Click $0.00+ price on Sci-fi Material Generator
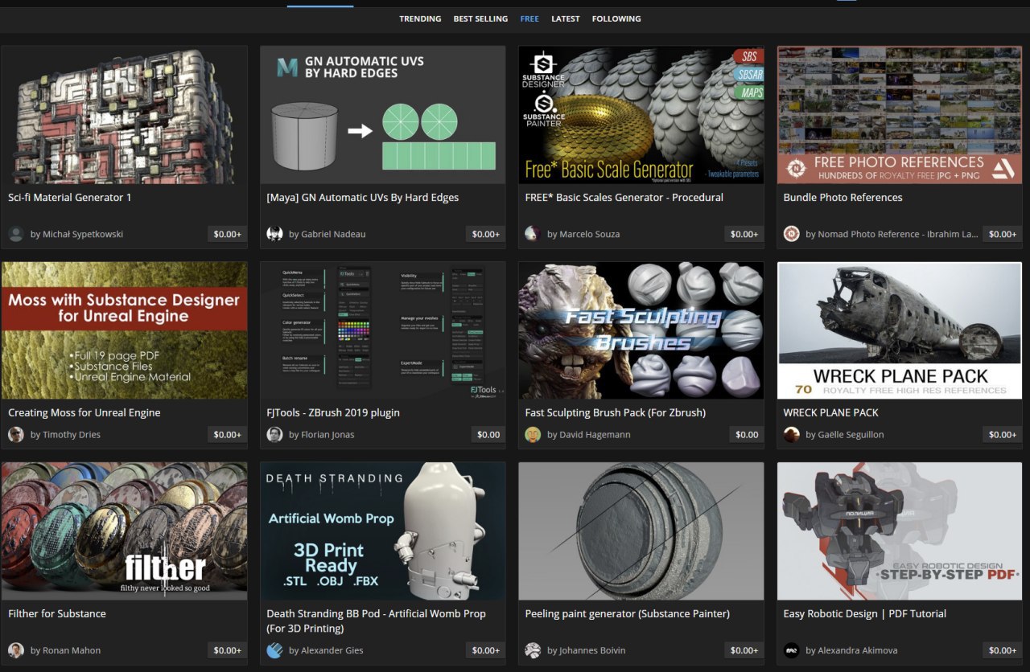Image resolution: width=1030 pixels, height=672 pixels. click(228, 234)
